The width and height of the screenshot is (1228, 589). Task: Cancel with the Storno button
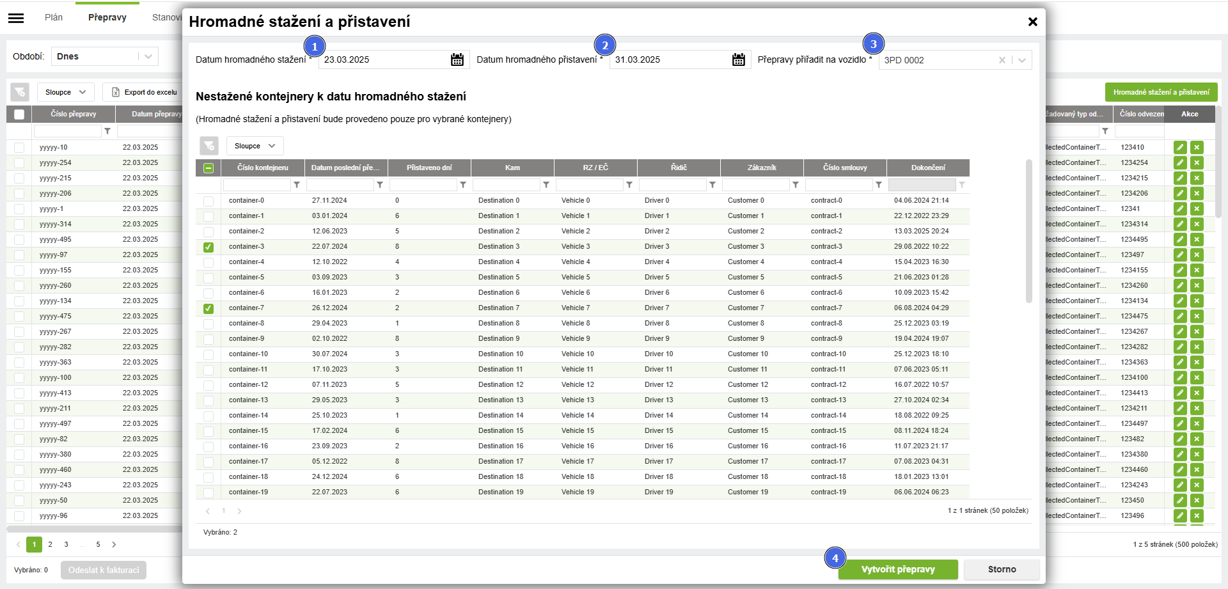coord(1001,569)
